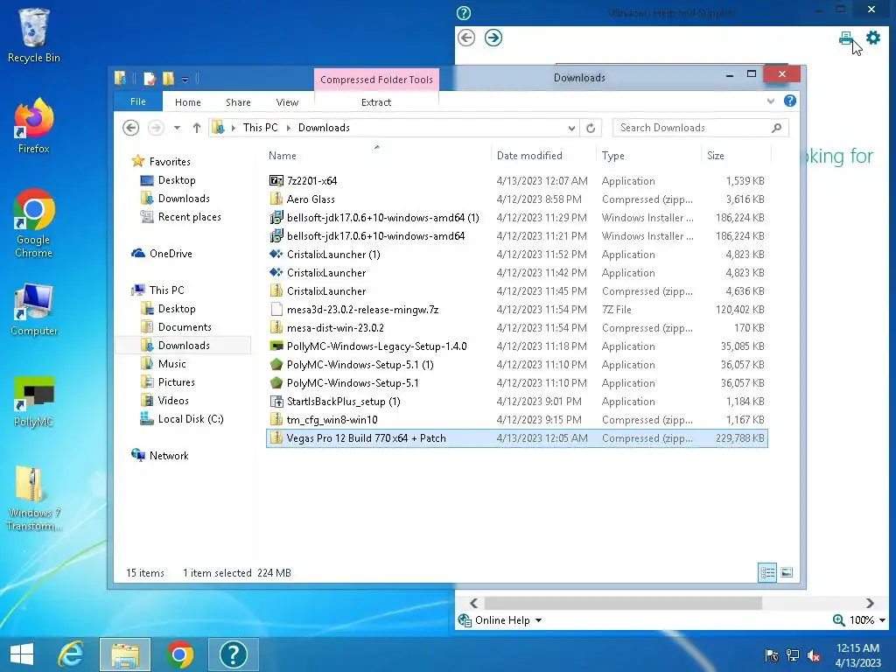Sort by Type column header
The height and width of the screenshot is (672, 896).
pyautogui.click(x=648, y=156)
